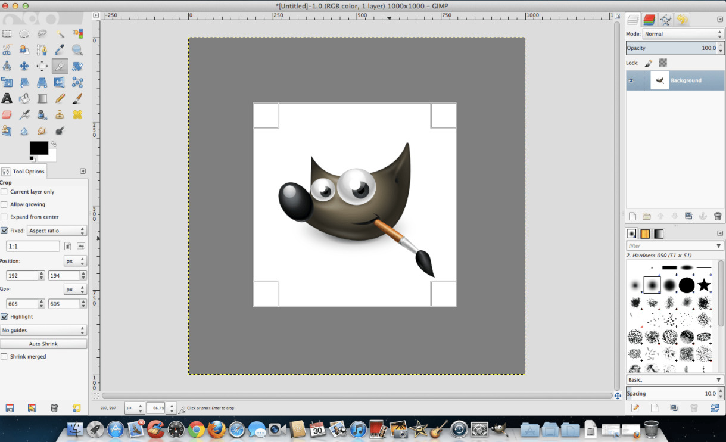The height and width of the screenshot is (442, 726).
Task: Toggle lock pixels brush icon
Action: (x=649, y=63)
